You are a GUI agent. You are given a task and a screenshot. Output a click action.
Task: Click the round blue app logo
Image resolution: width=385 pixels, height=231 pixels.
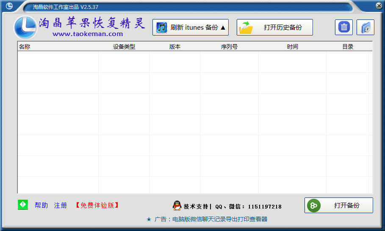(x=25, y=26)
